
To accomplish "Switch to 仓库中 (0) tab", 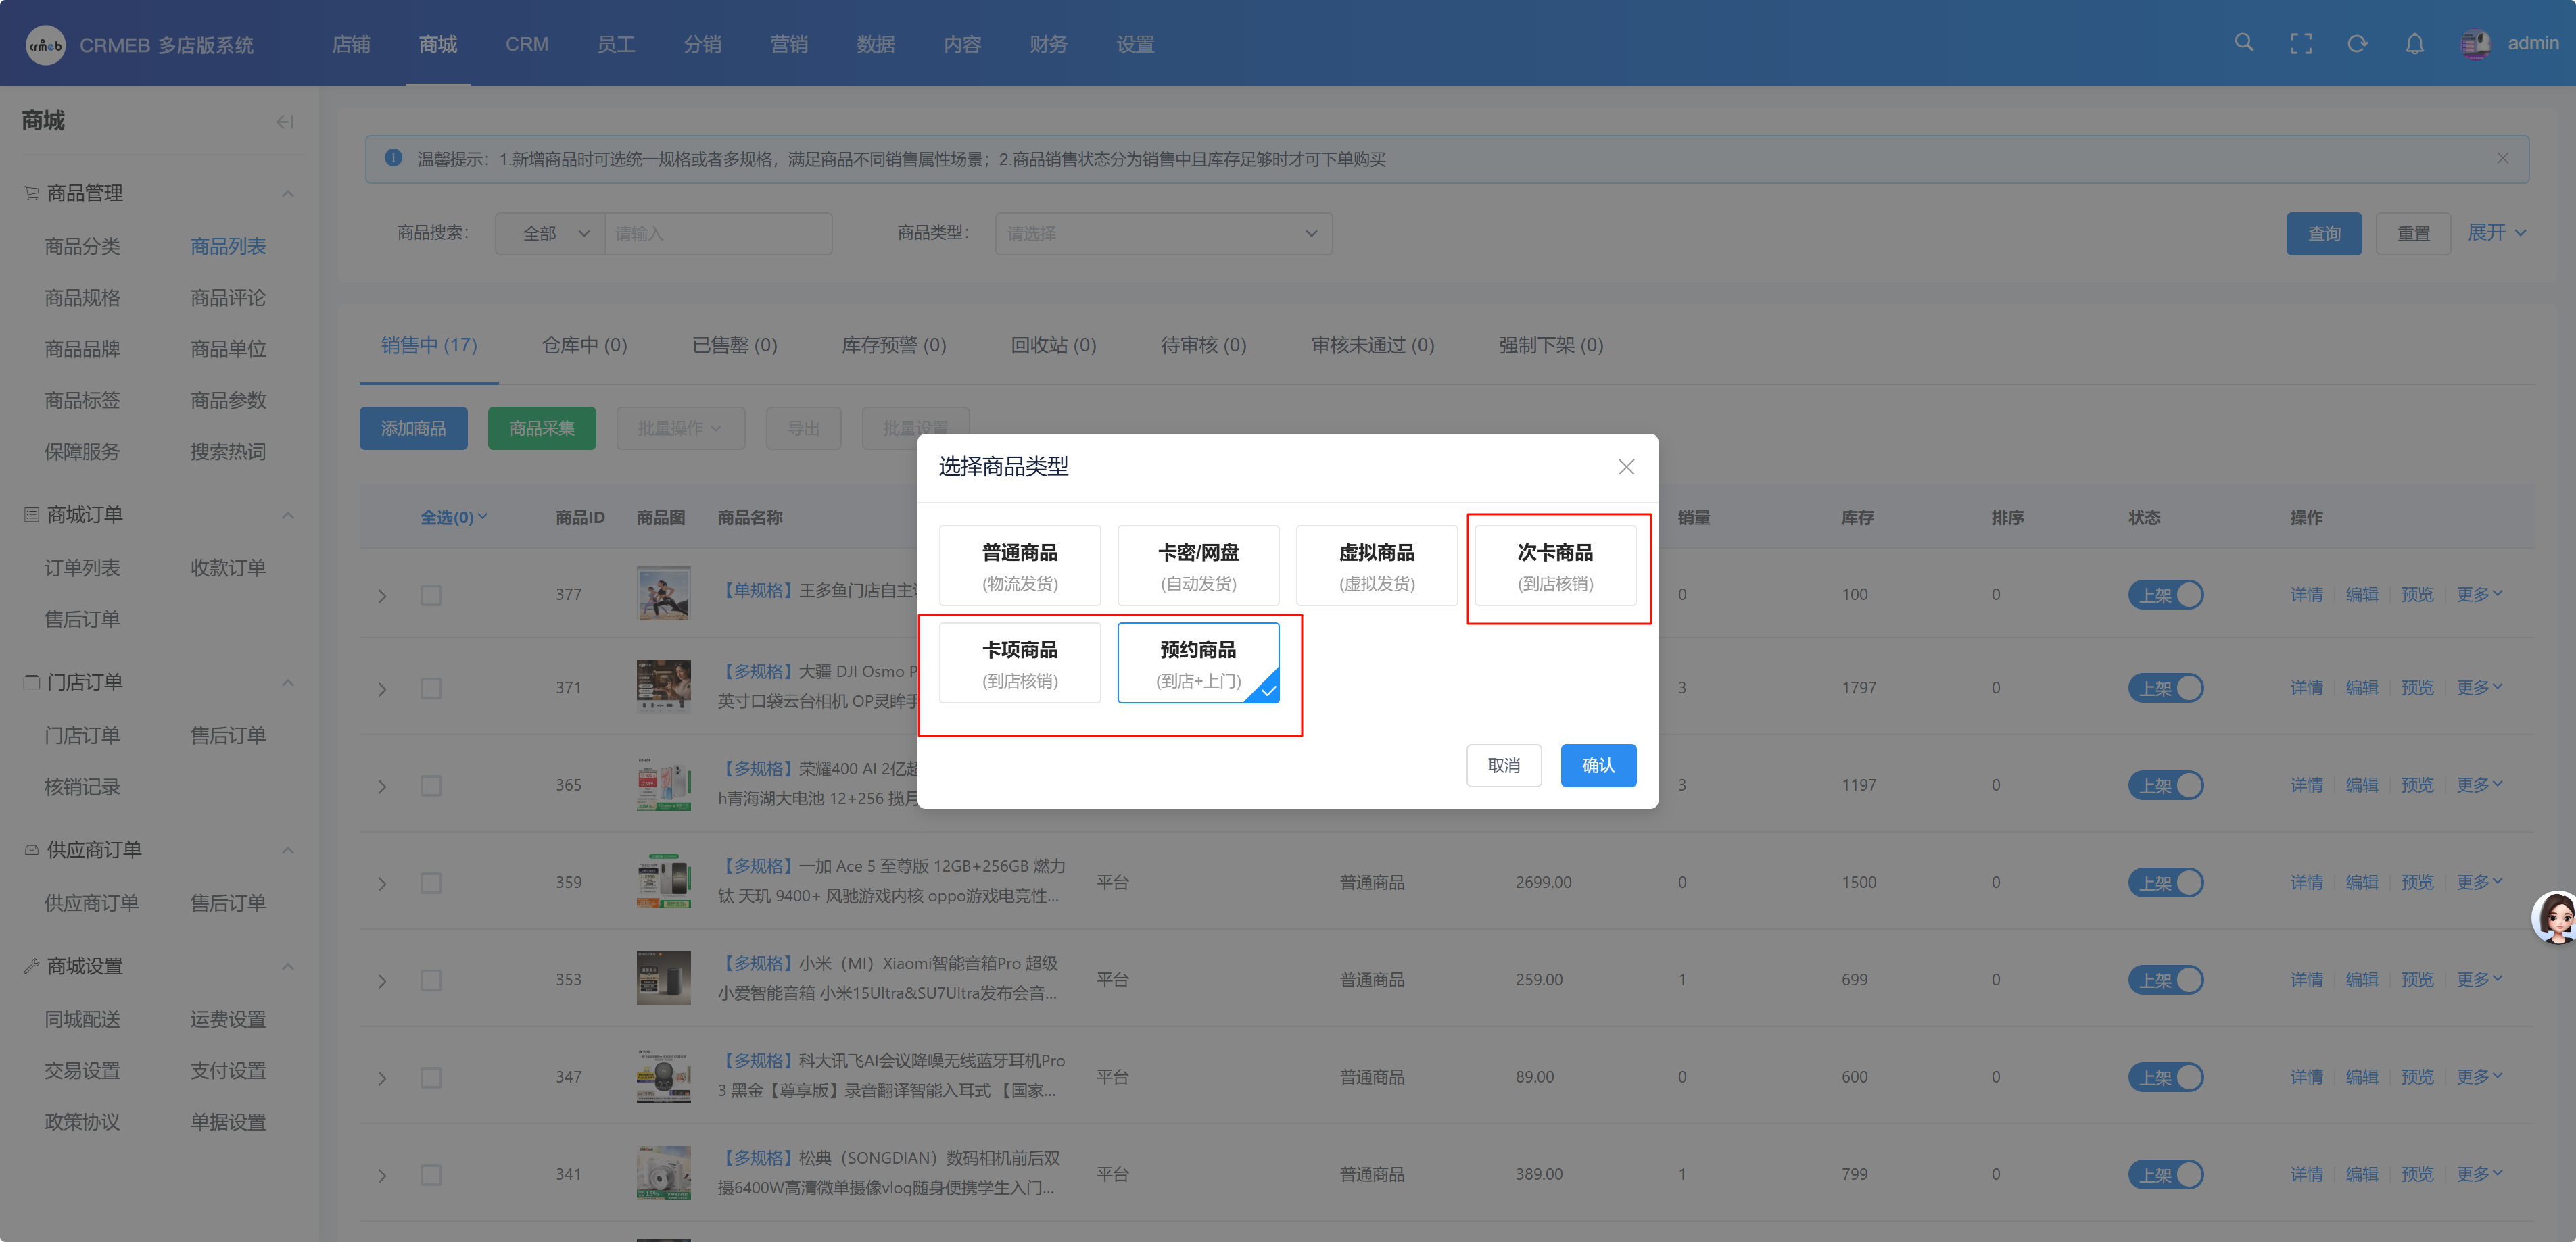I will 584,345.
